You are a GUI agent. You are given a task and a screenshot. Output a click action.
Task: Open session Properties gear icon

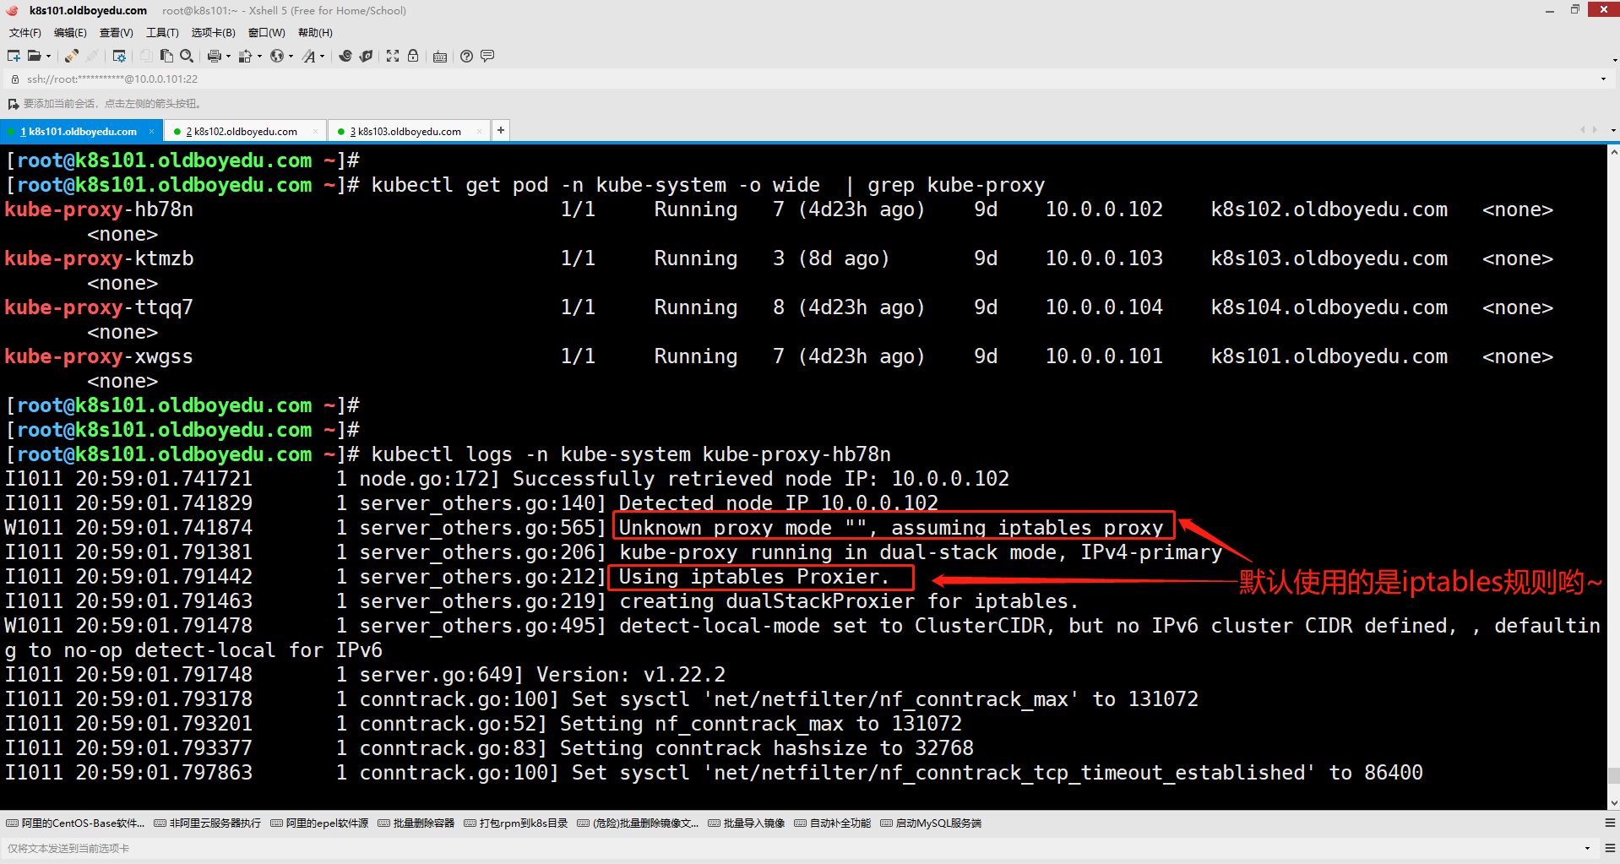point(119,56)
